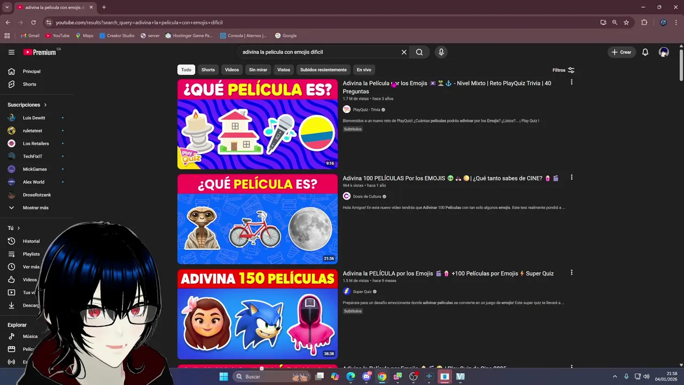Open the account avatar menu

click(x=664, y=52)
